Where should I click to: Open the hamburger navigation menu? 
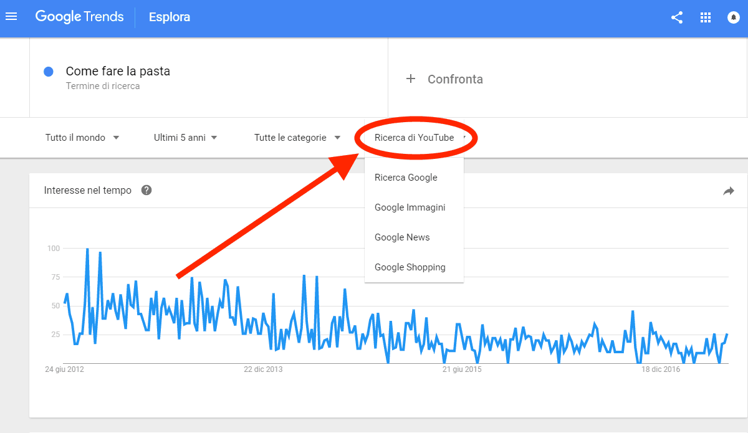(11, 17)
